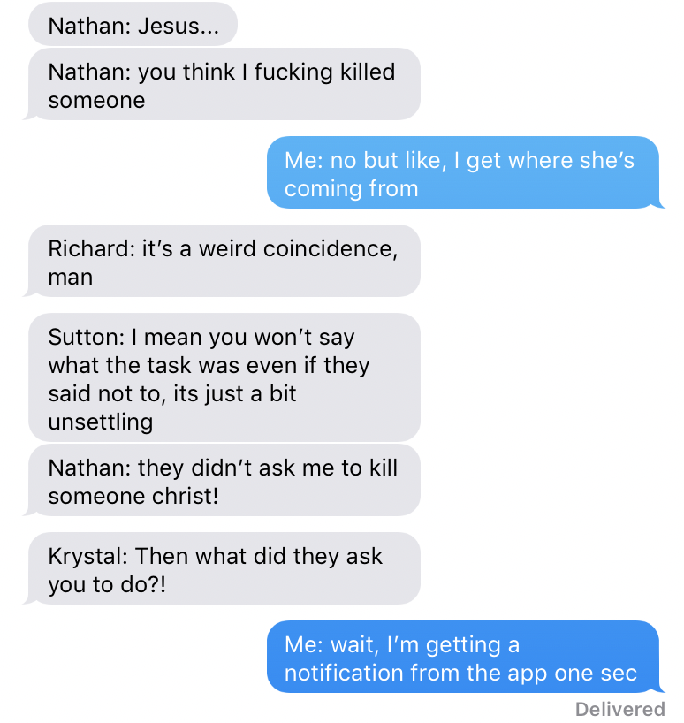The width and height of the screenshot is (684, 723).
Task: Tap Richard's "weird coincidence" message bubble
Action: [x=224, y=261]
